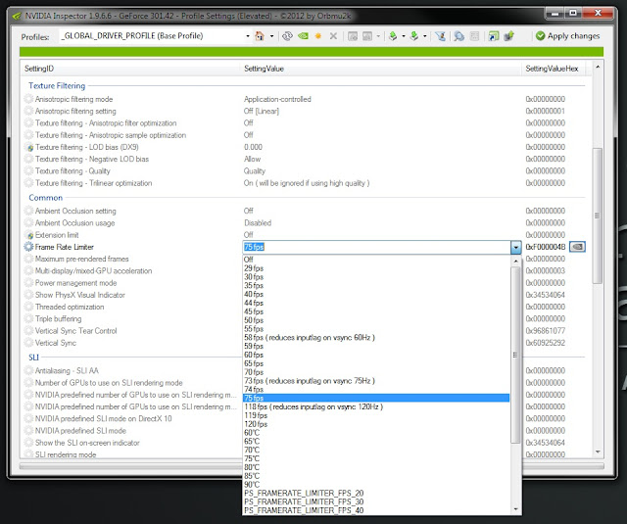Click the toolbar icon left of Apply changes
This screenshot has height=524, width=627.
pos(508,36)
